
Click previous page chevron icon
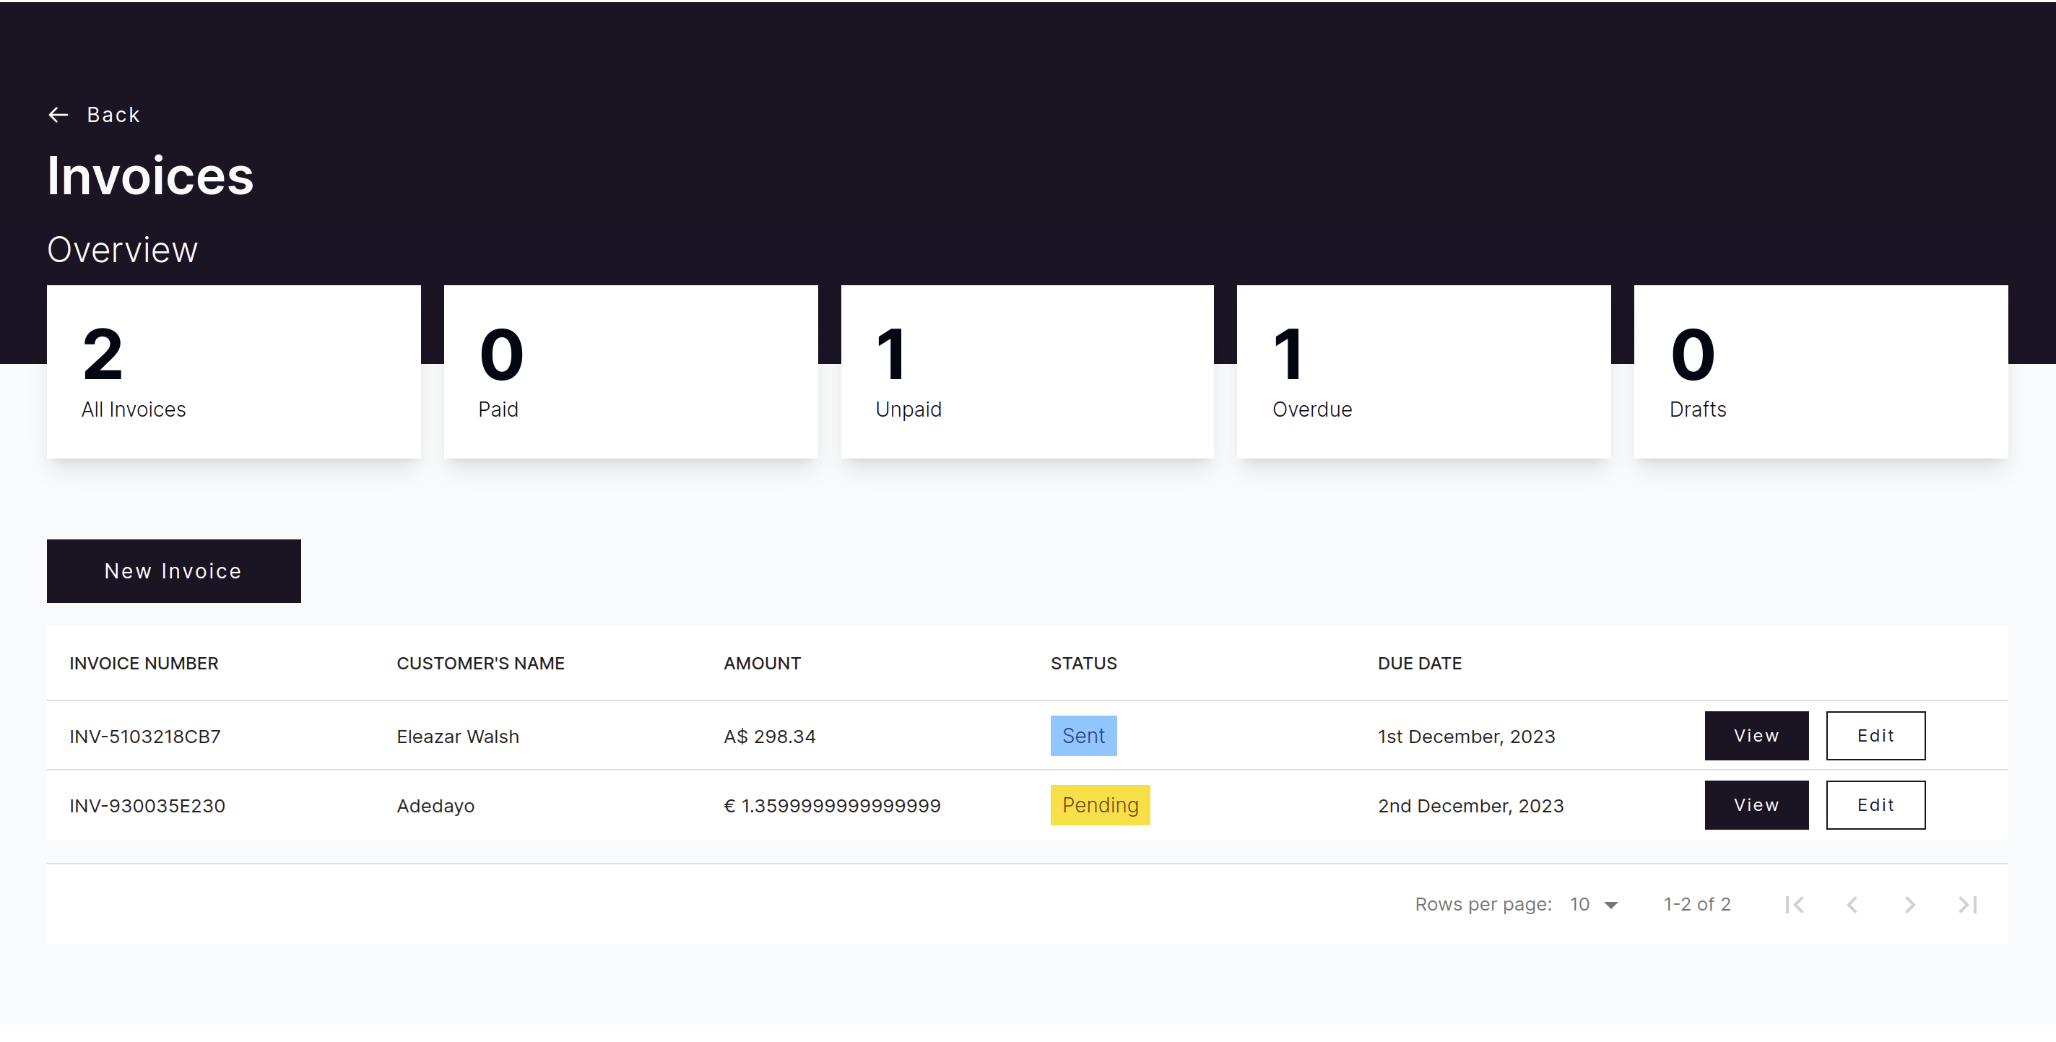(x=1852, y=904)
